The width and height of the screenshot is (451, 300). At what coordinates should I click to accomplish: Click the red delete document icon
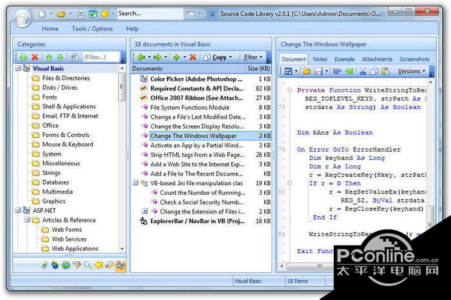193,57
